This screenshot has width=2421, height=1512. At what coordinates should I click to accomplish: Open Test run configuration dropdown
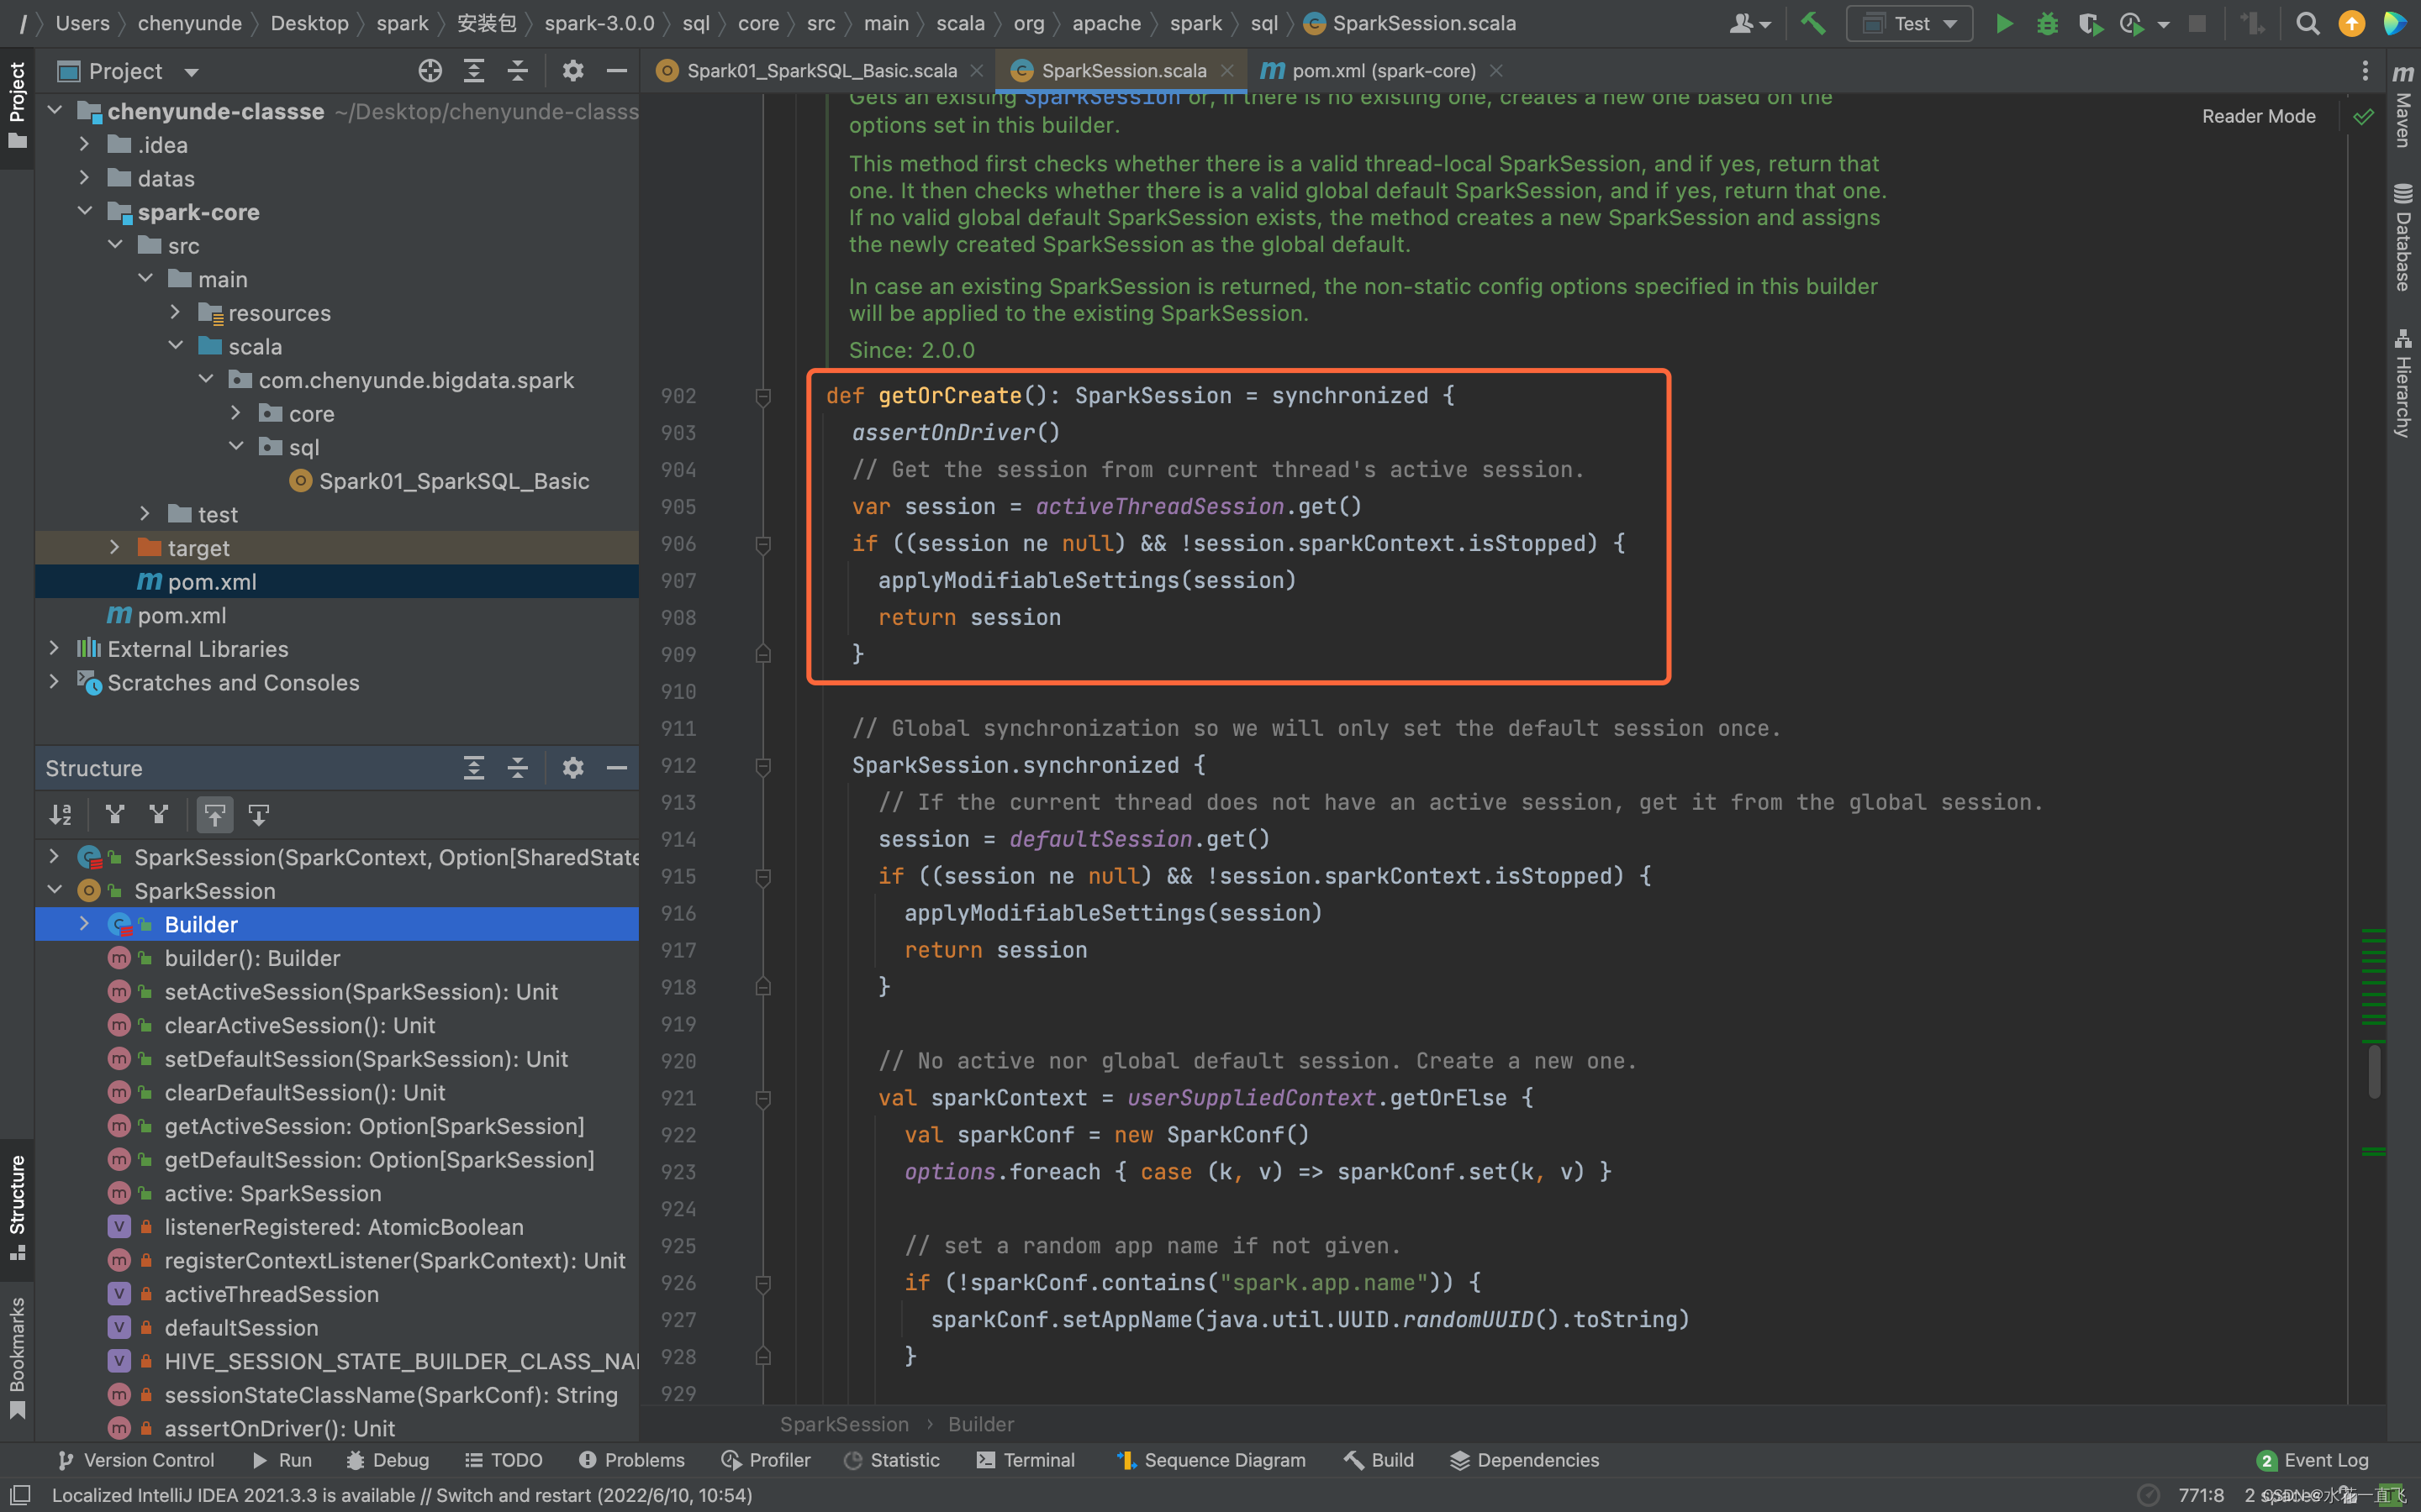(x=1909, y=23)
